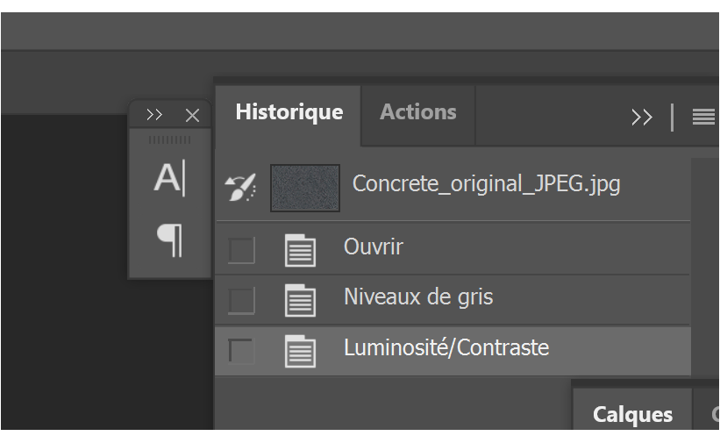Click document icon next to Luminosité/Contraste
This screenshot has width=720, height=443.
[x=300, y=351]
